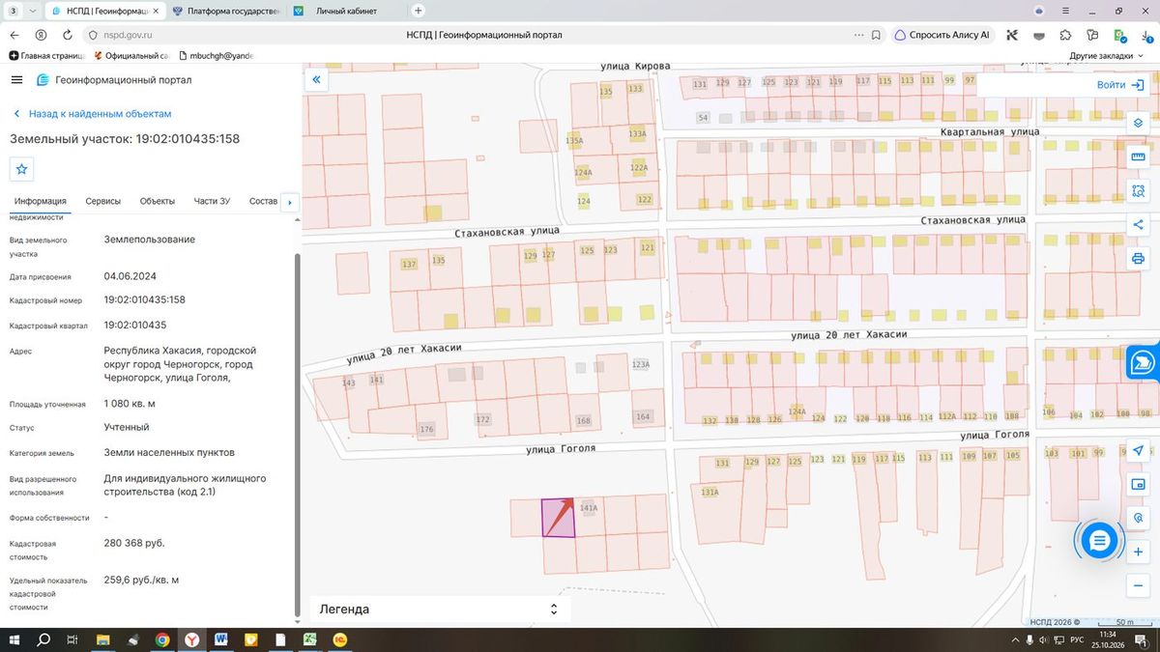
Task: Switch to the Сервисы tab
Action: pyautogui.click(x=103, y=201)
